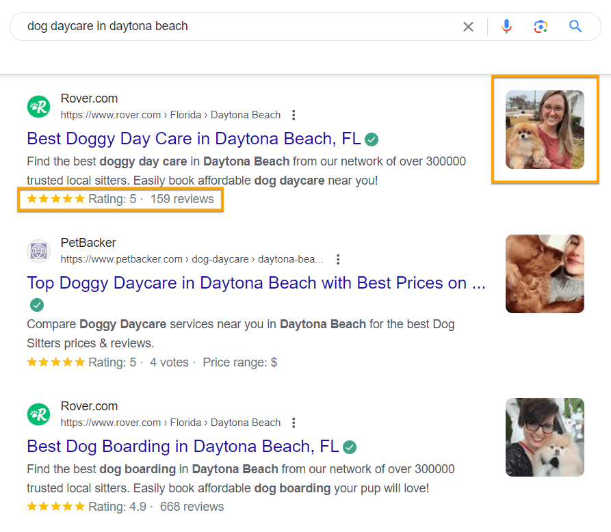Click the '159 reviews' rating text
The height and width of the screenshot is (532, 611).
tap(182, 199)
